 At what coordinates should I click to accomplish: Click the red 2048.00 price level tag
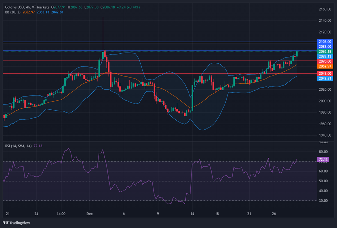(x=325, y=73)
